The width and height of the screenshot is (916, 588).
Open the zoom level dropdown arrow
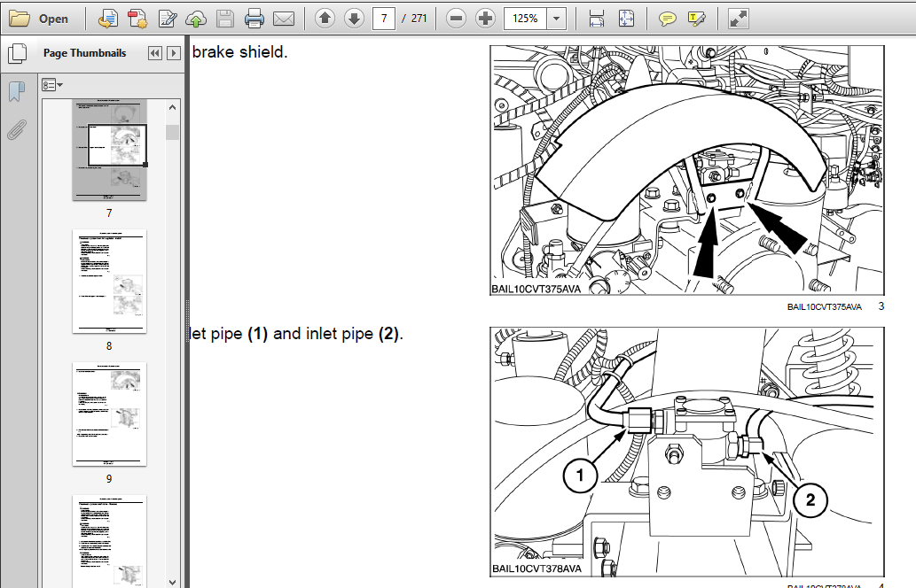pos(556,19)
